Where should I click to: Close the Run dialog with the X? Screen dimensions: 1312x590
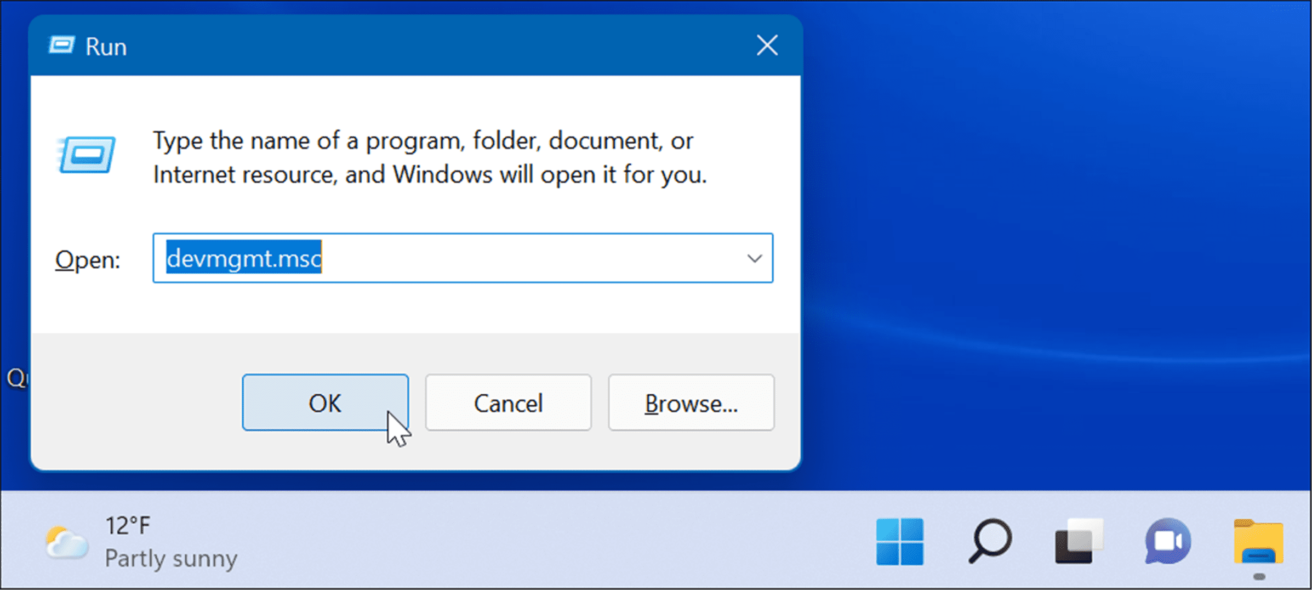coord(767,46)
